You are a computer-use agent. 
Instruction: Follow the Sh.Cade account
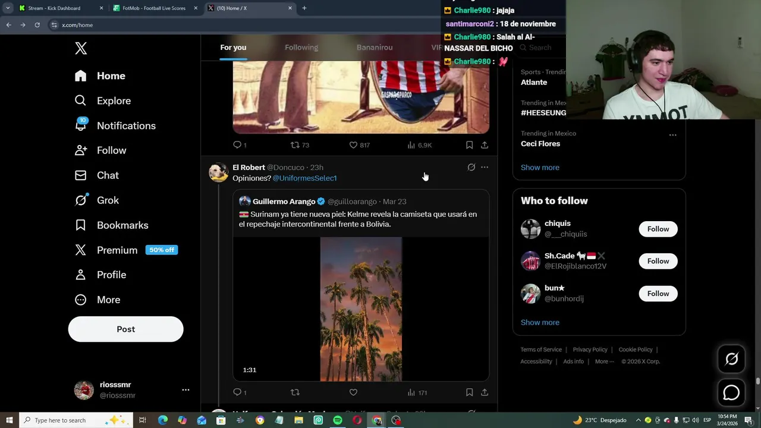[x=658, y=261]
